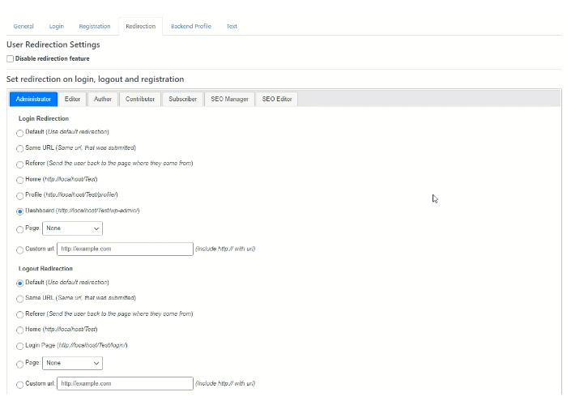Viewport: 567px width, 405px height.
Task: Open the SEO Manager role tab
Action: pyautogui.click(x=229, y=99)
